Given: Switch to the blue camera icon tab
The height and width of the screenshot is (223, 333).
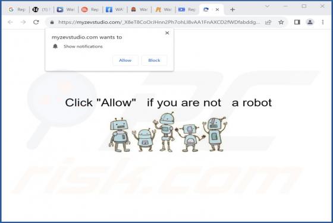Looking at the screenshot, I should pos(187,9).
